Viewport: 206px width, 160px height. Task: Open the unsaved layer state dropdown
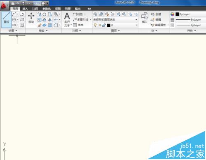pyautogui.click(x=115, y=20)
